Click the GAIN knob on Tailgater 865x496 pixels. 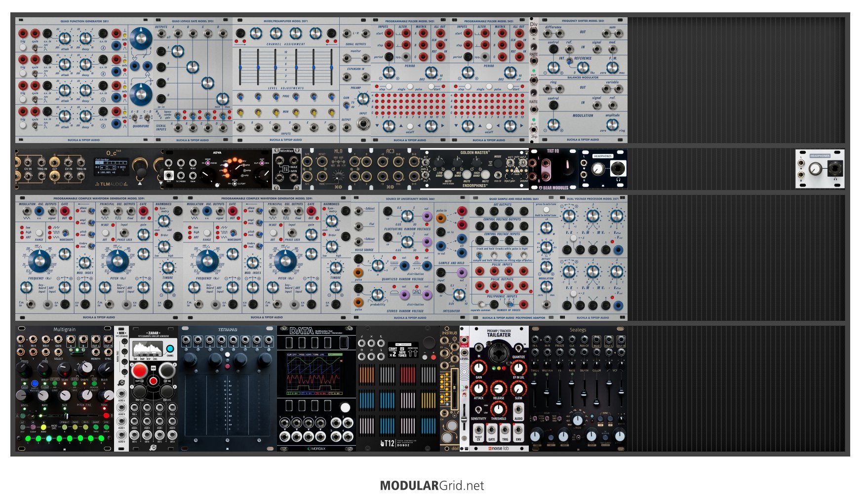478,368
